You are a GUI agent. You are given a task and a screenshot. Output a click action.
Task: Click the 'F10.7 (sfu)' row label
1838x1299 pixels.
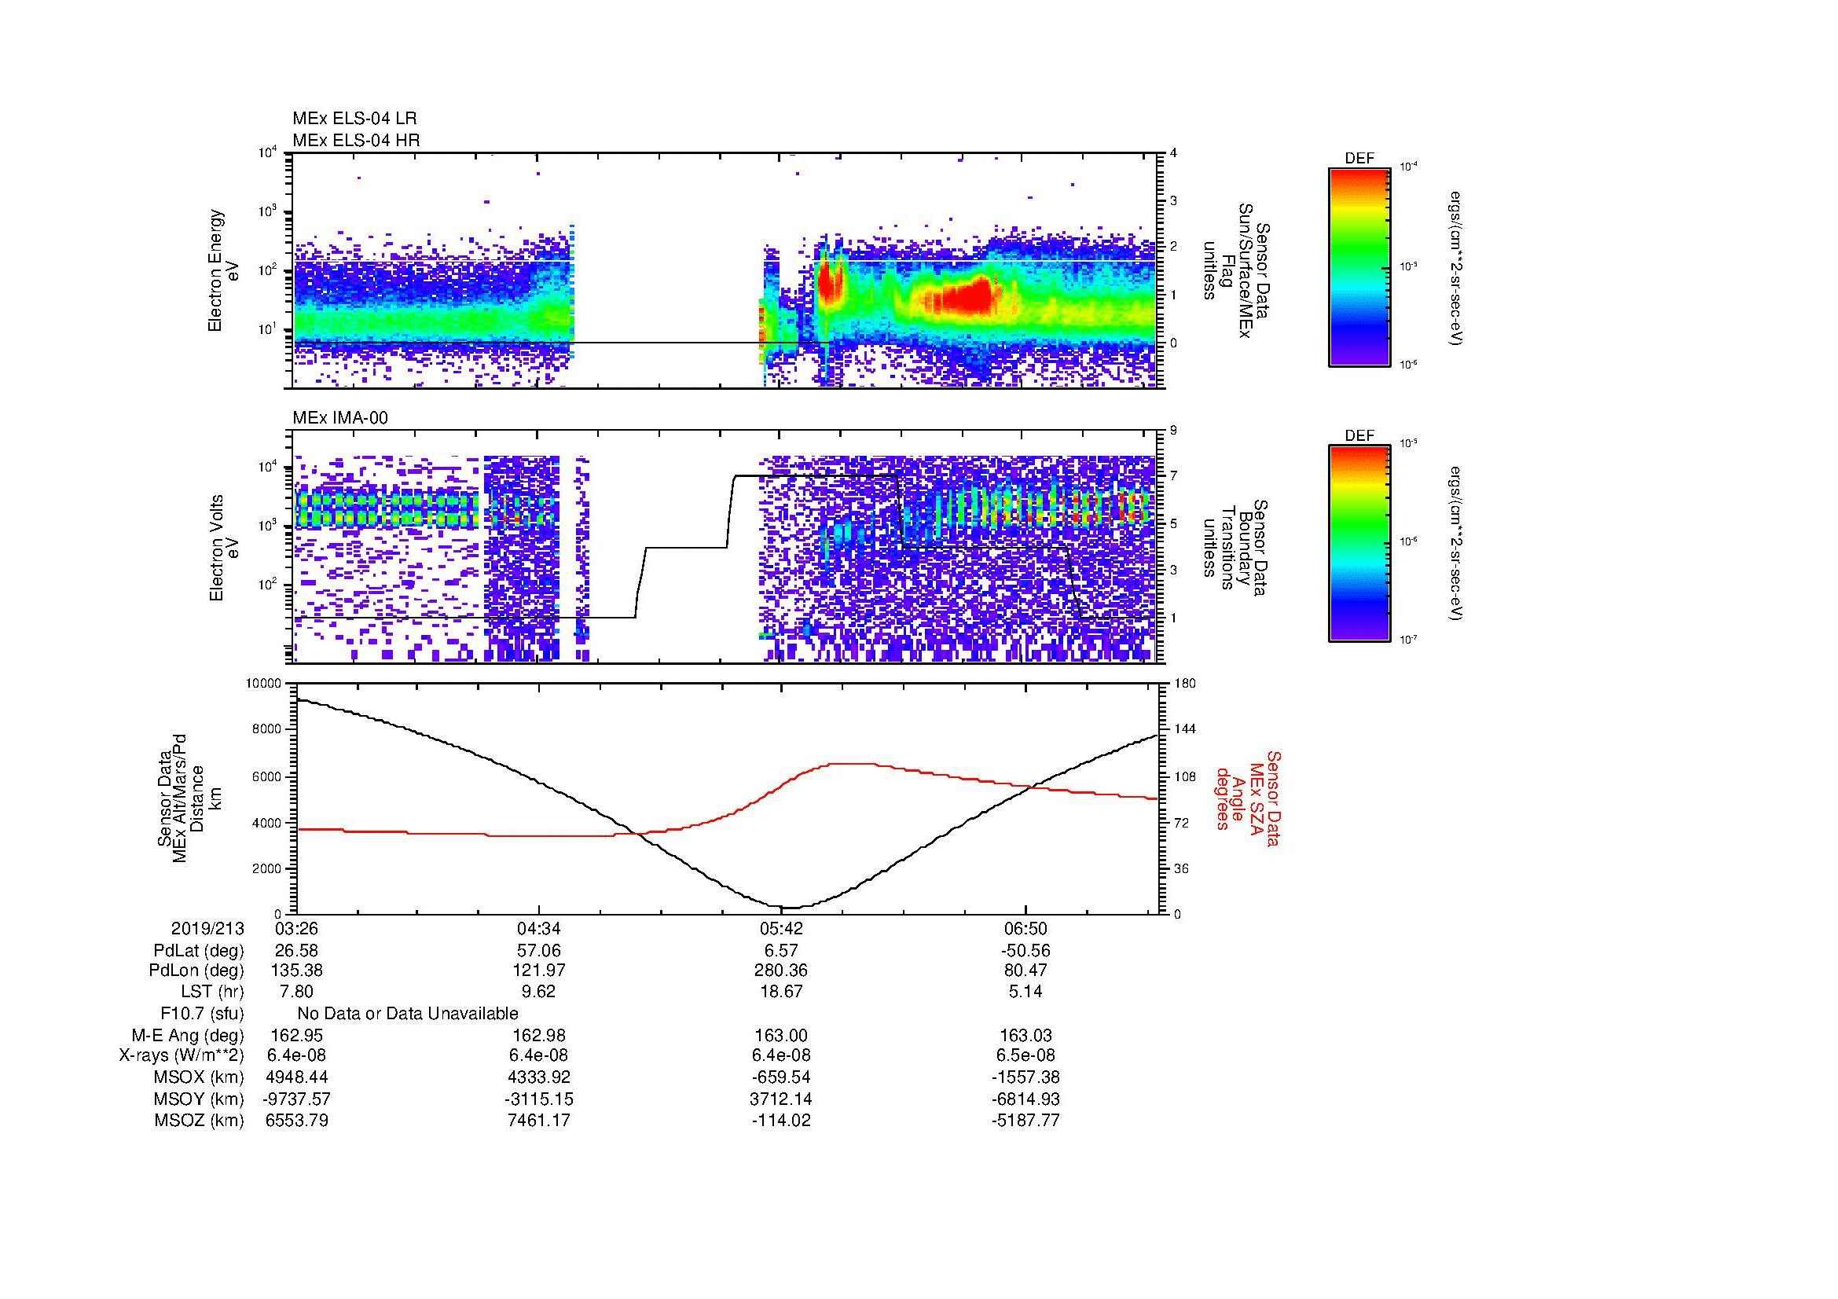(x=202, y=1014)
